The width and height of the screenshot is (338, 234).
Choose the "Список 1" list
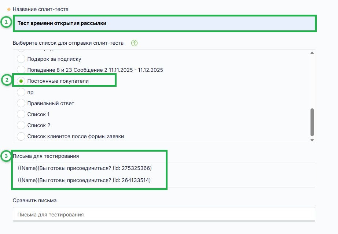pyautogui.click(x=21, y=114)
